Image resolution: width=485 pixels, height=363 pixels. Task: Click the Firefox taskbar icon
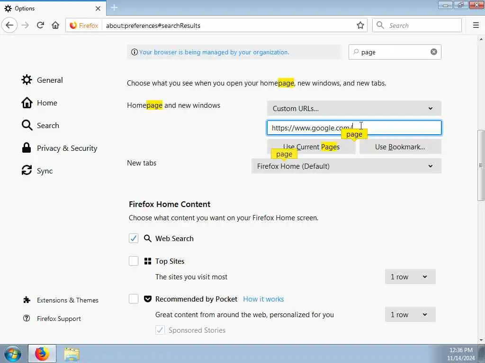point(42,354)
